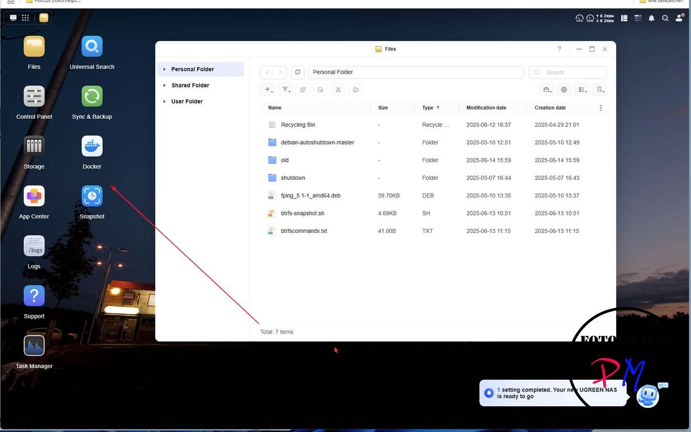Click the CPU usage gauge
691x432 pixels.
tap(579, 18)
